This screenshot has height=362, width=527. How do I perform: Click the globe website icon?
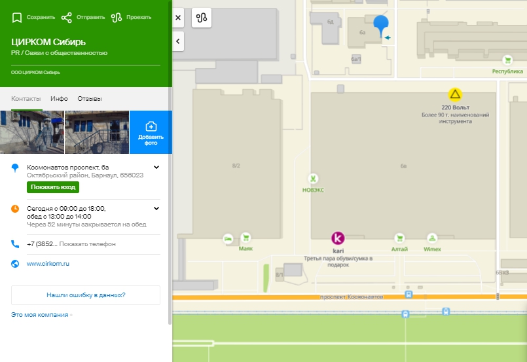click(15, 264)
